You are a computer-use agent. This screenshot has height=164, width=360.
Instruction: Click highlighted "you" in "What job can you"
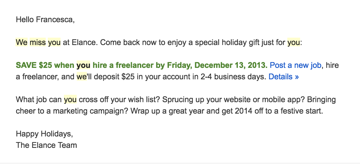pos(70,100)
